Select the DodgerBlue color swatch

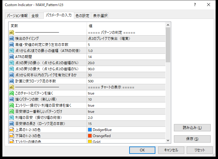coord(90,130)
